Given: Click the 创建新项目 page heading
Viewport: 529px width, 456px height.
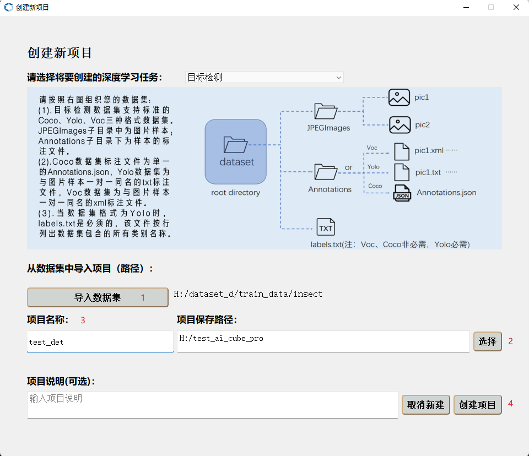Looking at the screenshot, I should 60,53.
